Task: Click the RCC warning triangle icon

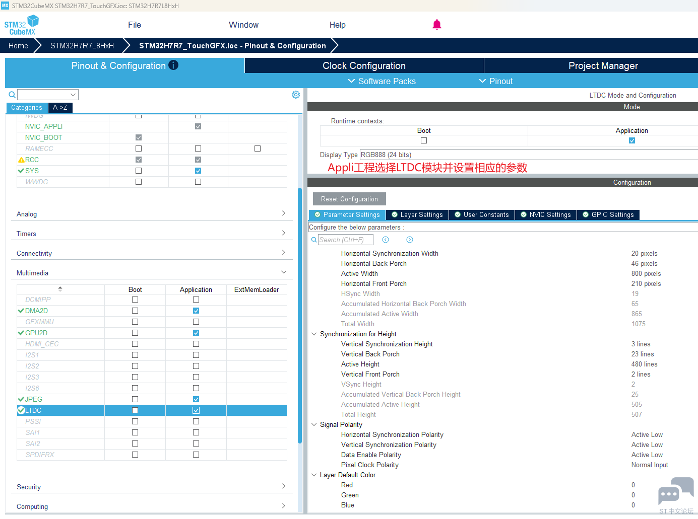Action: tap(21, 160)
